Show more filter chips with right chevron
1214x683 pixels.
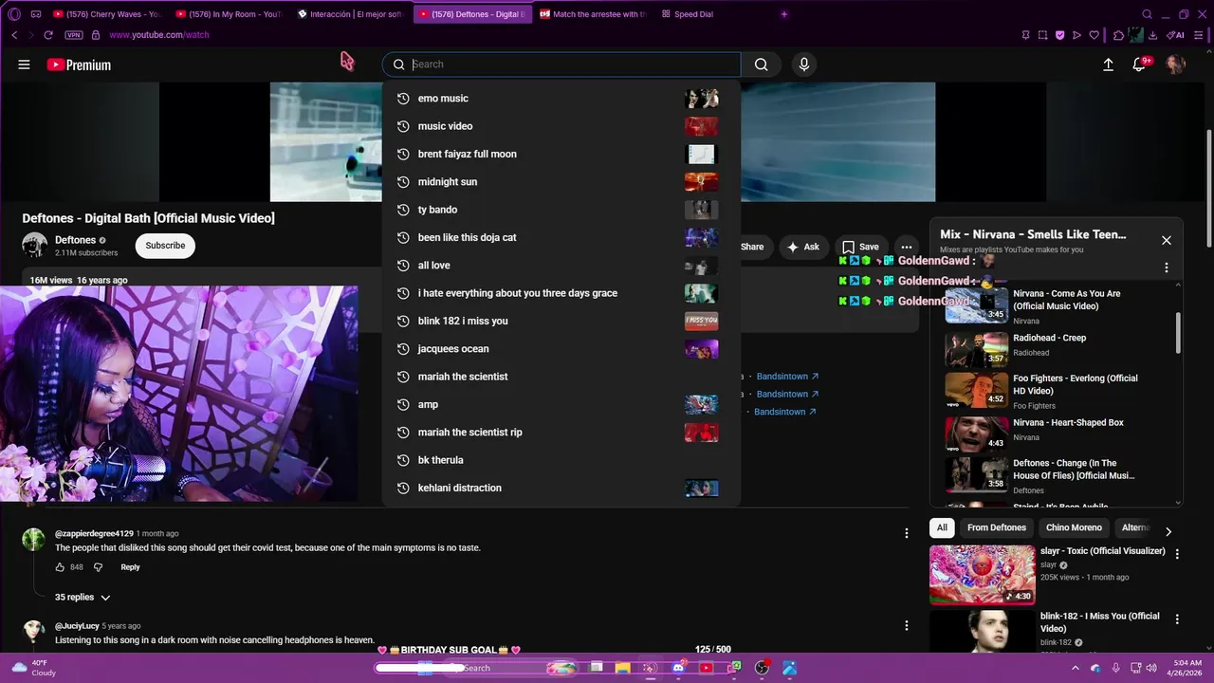(1168, 531)
